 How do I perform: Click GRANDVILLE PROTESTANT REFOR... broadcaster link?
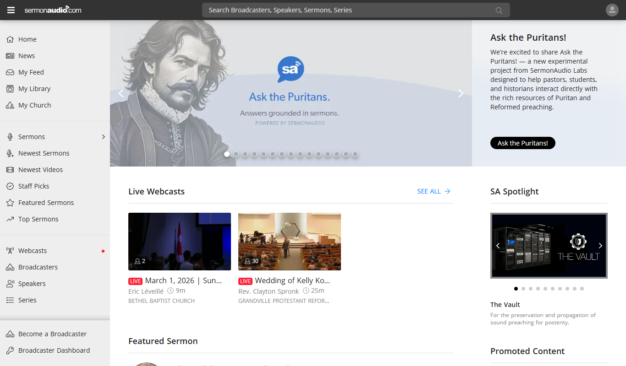point(284,301)
